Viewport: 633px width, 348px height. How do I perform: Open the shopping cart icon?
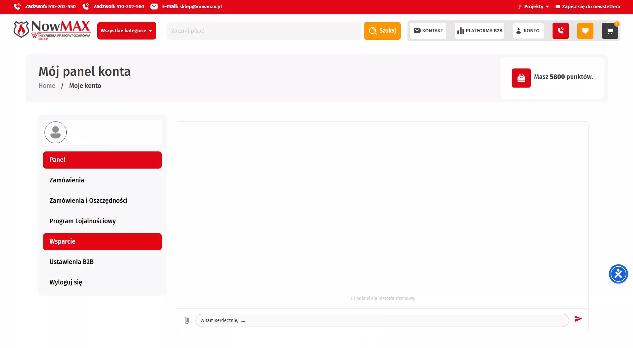(x=610, y=31)
